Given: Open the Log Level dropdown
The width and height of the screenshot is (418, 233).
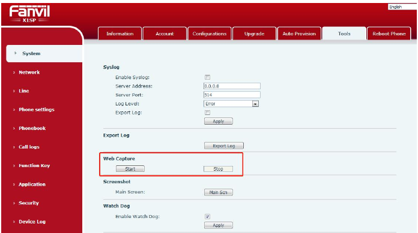Looking at the screenshot, I should 231,104.
